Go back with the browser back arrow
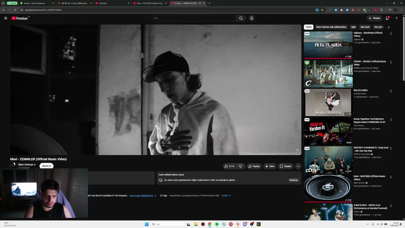This screenshot has height=228, width=405. click(x=3, y=10)
